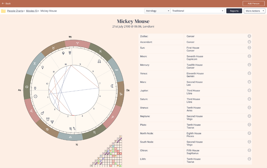The height and width of the screenshot is (168, 267).
Task: Click the Cancer sign segment on the wheel
Action: 27,87
